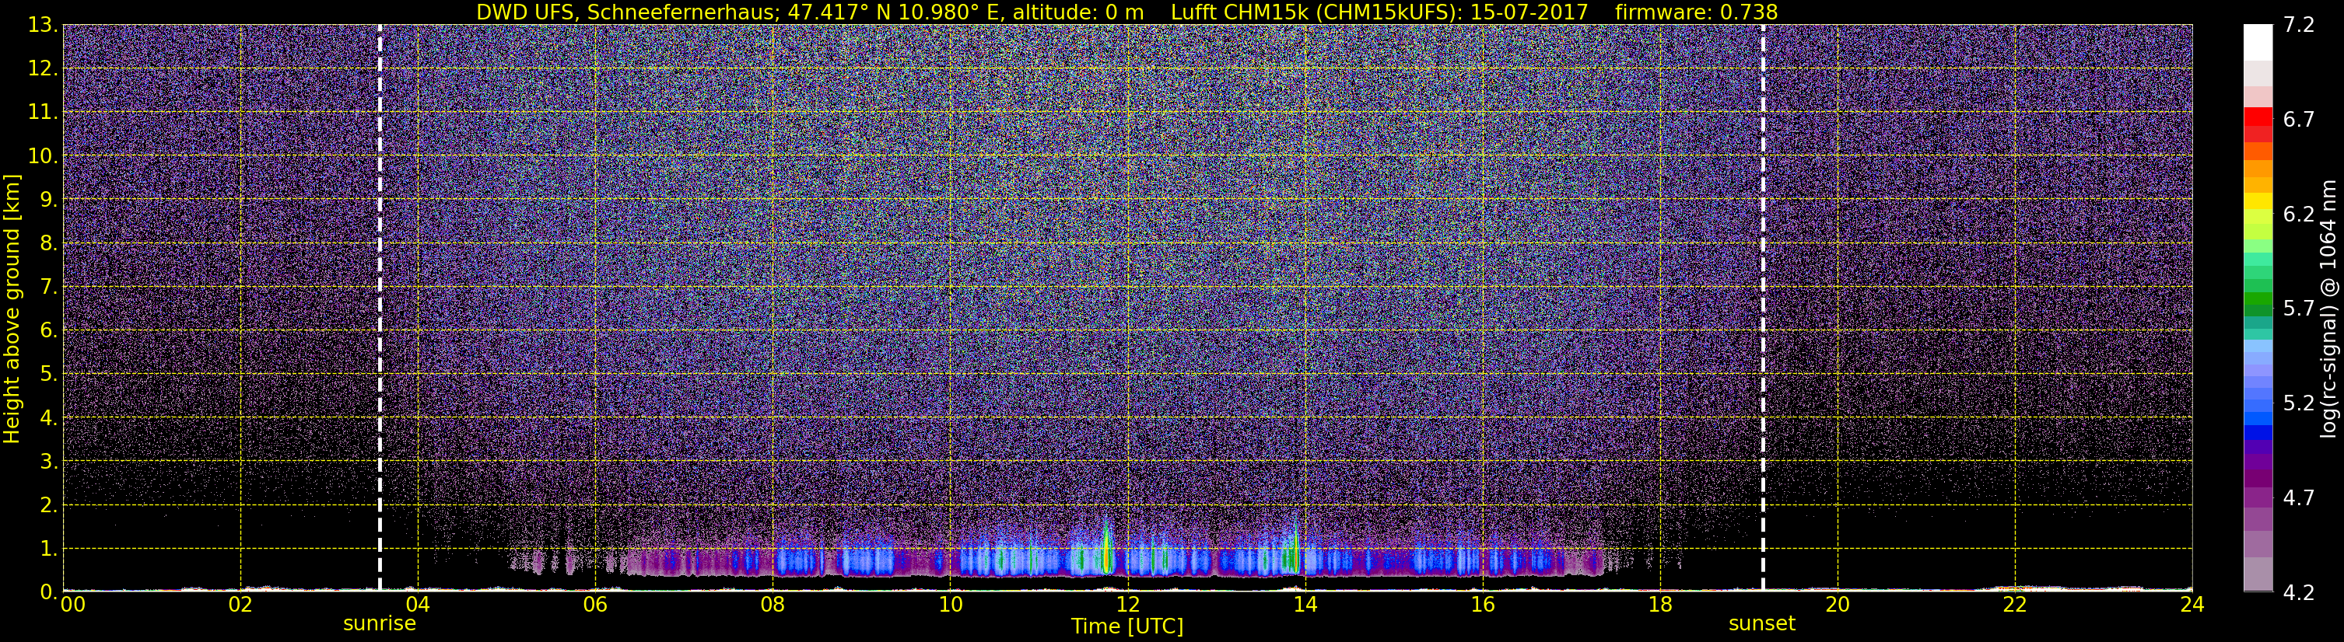Click the time tick '04'
2344x642 pixels.
417,605
